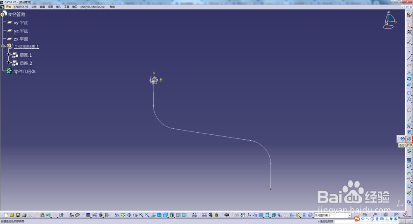Toggle Sogou 中 Chinese input mode
Screen dimensions: 413x224
[363, 219]
